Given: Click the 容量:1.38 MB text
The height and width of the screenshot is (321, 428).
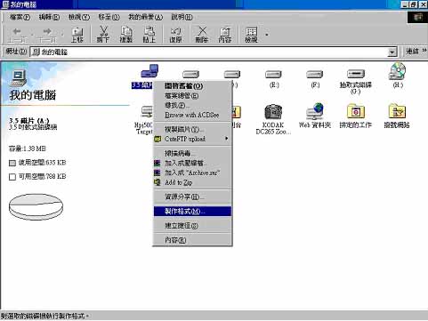Looking at the screenshot, I should tap(28, 148).
